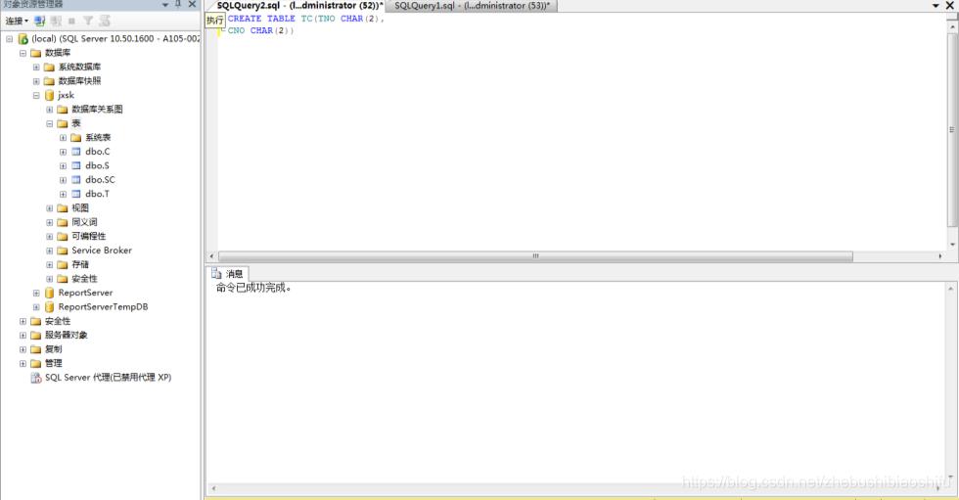Screen dimensions: 959x500
Task: Click the jxsk database cylinder icon
Action: (x=50, y=95)
